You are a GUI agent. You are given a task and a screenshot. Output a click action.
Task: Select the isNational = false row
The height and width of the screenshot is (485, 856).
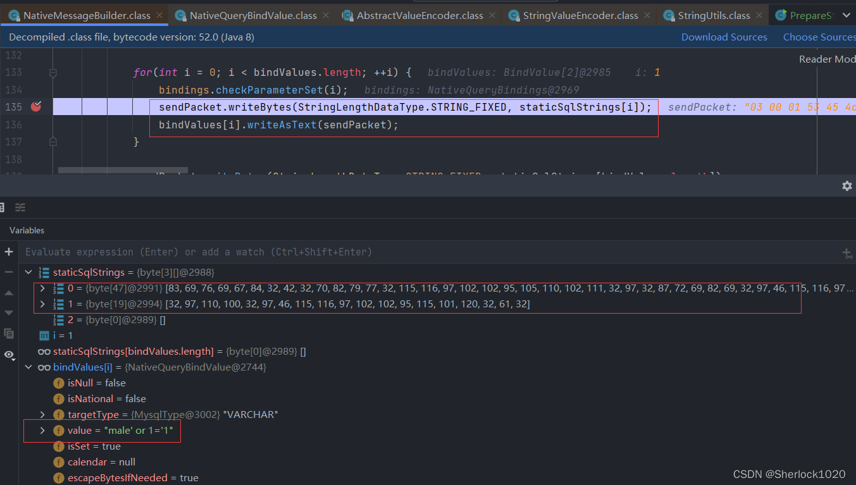pos(437,399)
